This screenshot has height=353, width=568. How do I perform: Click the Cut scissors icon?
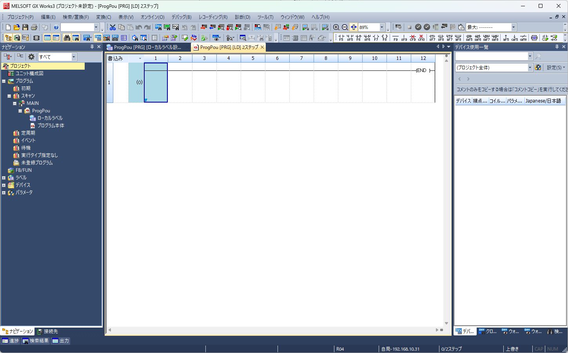[x=113, y=27]
